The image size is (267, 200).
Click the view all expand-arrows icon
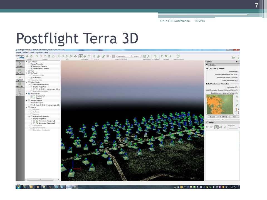pos(67,56)
